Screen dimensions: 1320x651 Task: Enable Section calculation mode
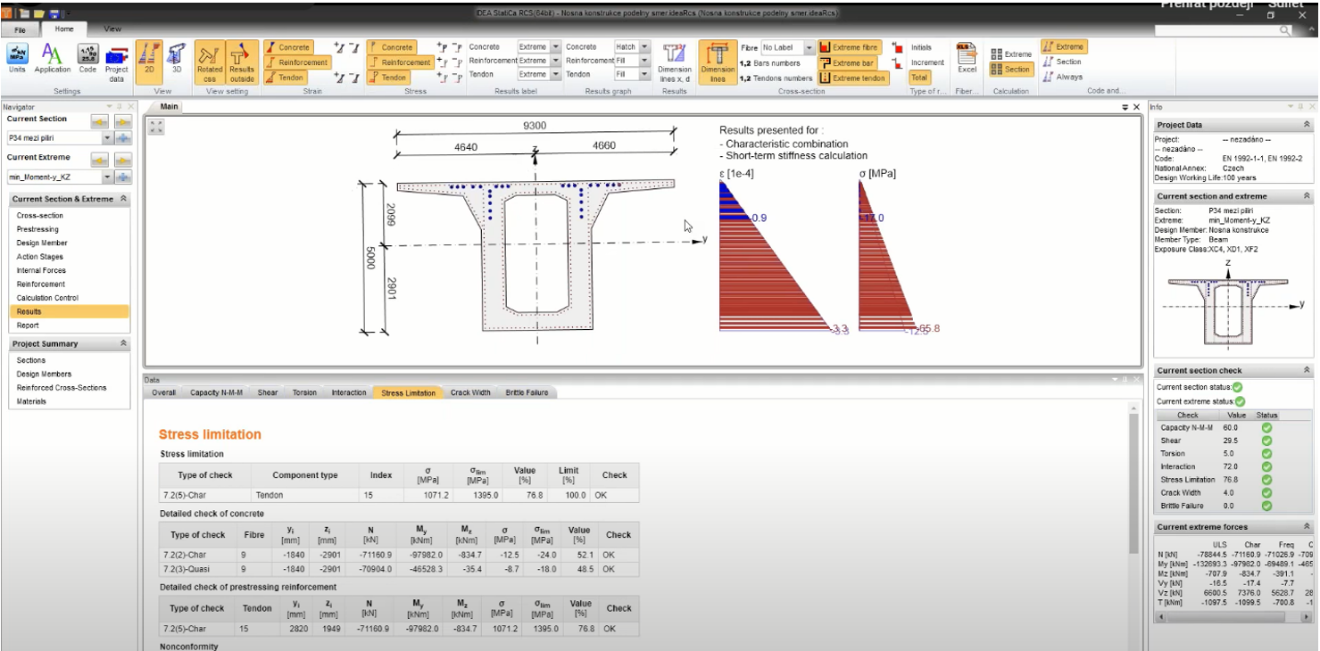point(1010,70)
